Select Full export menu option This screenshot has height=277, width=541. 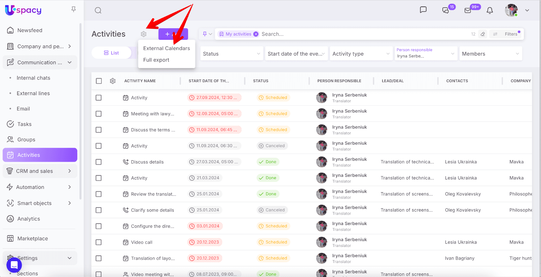point(156,60)
